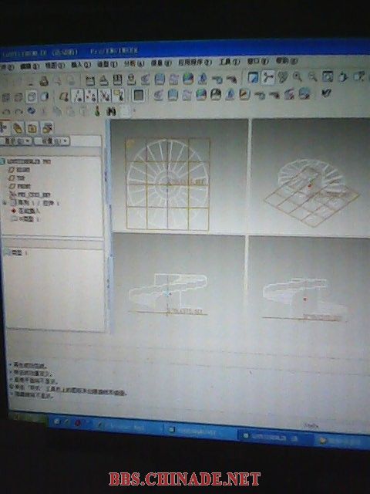Click the binoculars search icon

coord(111,111)
